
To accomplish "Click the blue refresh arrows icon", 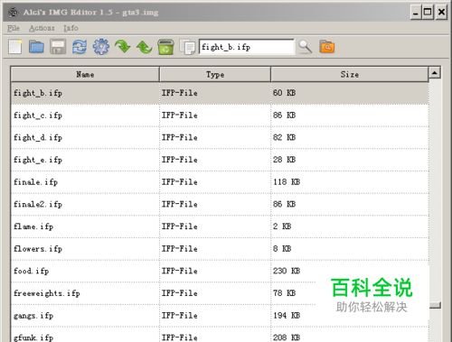I will (x=80, y=47).
